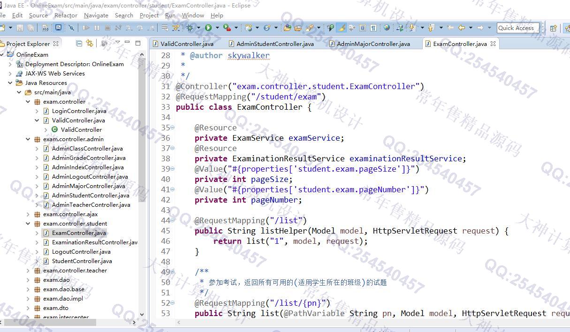The width and height of the screenshot is (570, 332).
Task: Click the 'skywalker' author text
Action: point(249,55)
